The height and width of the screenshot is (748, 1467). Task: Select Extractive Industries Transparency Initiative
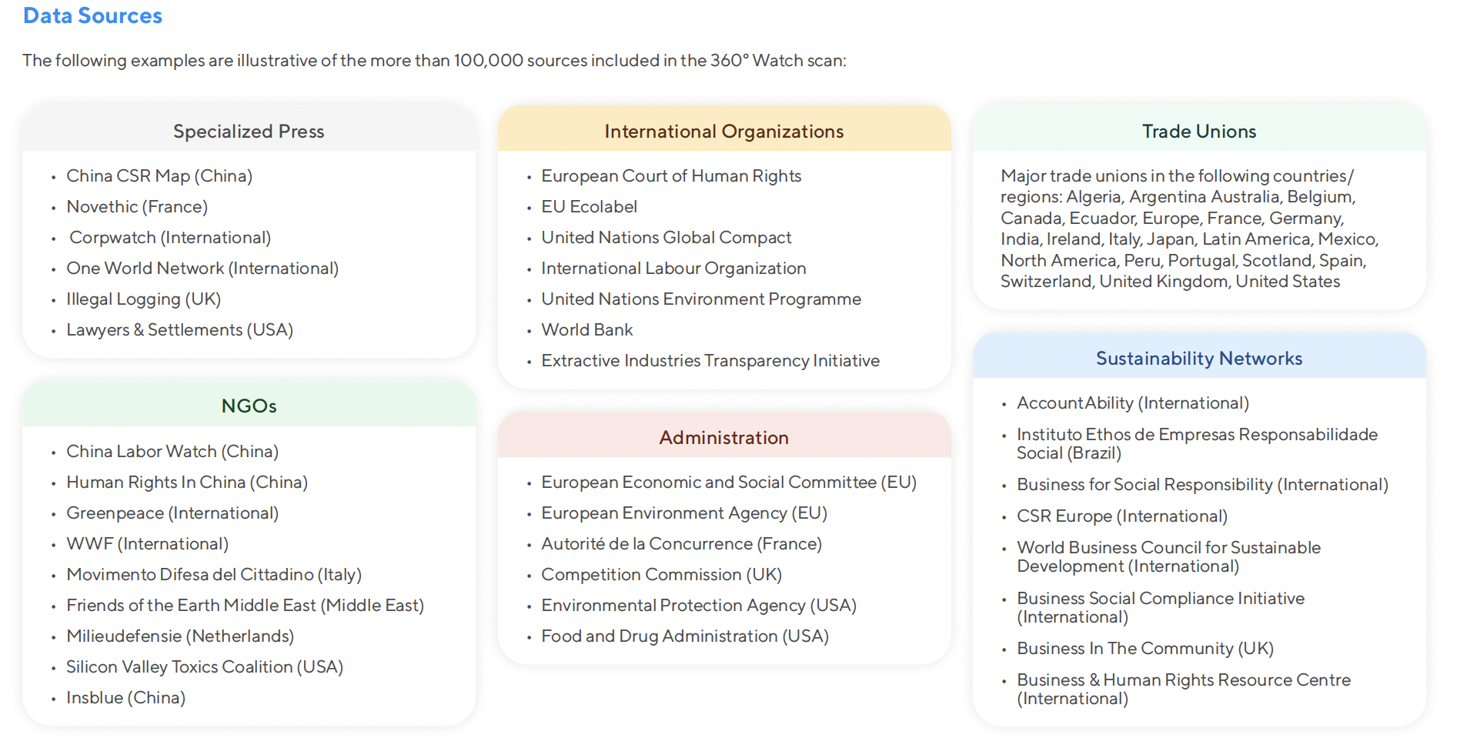(x=710, y=361)
